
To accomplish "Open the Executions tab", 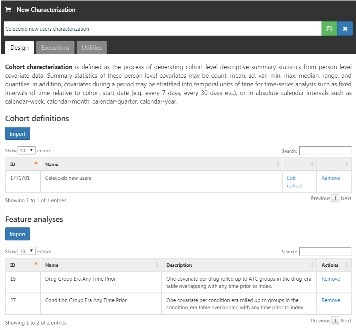I will [55, 48].
